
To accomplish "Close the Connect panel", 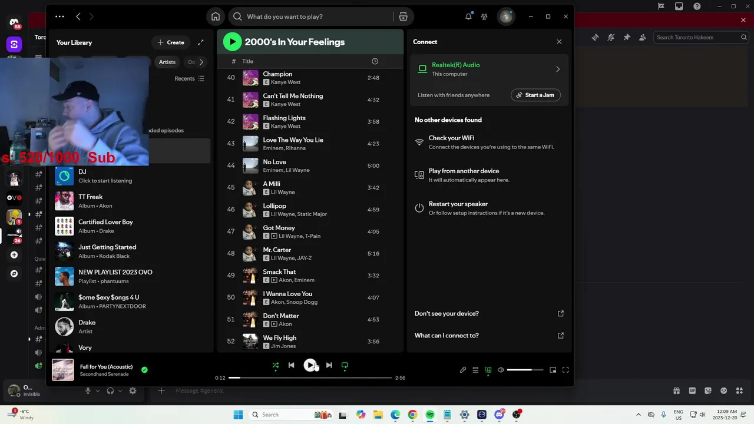I will coord(559,42).
